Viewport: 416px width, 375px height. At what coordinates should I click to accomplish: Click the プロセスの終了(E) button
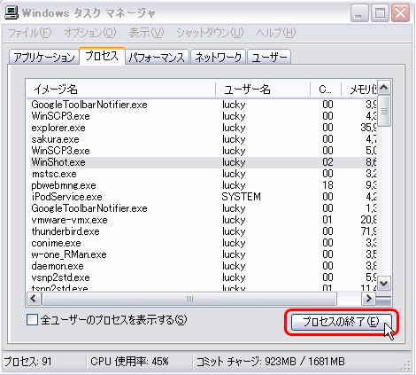click(x=342, y=322)
